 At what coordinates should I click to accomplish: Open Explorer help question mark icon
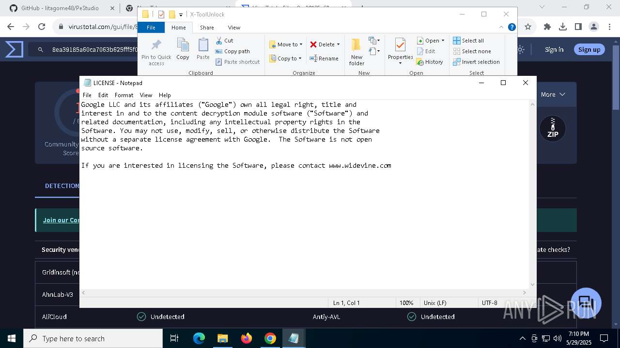point(511,27)
